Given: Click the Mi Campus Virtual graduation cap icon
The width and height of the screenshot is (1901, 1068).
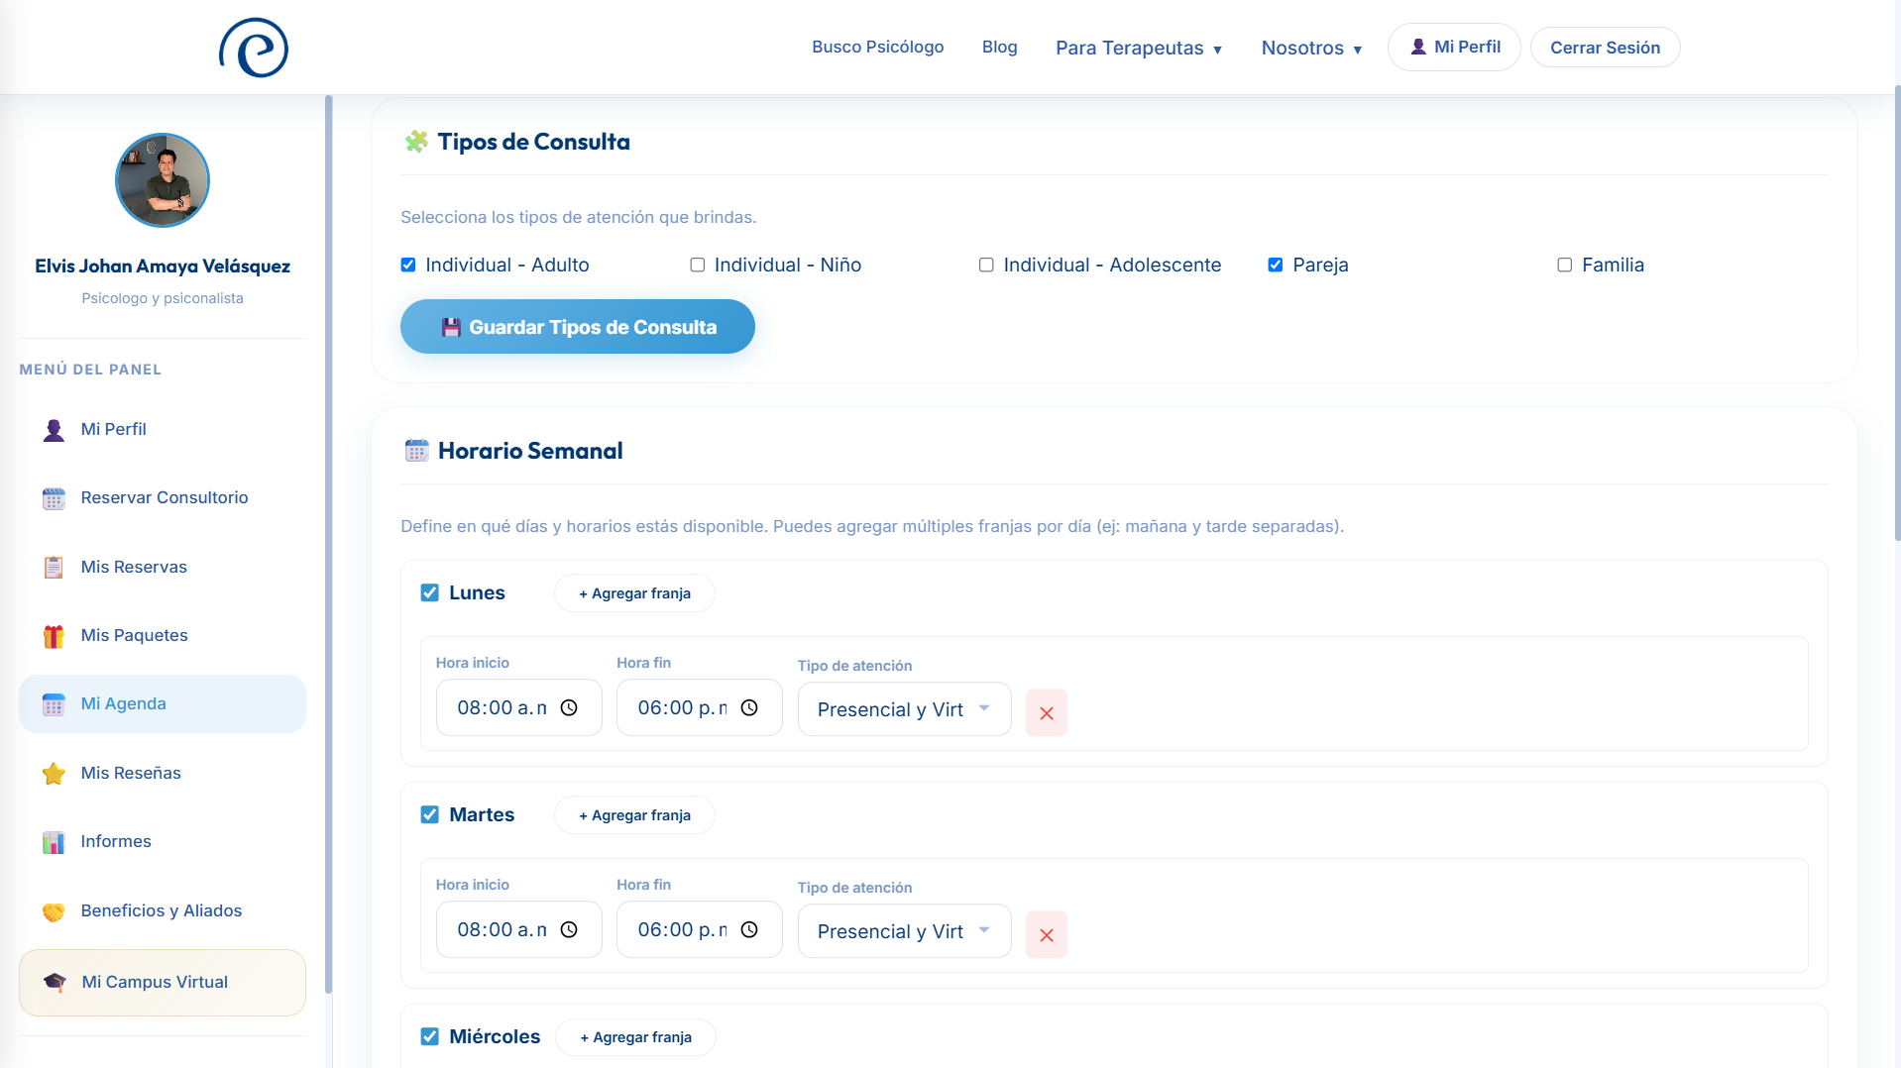Looking at the screenshot, I should [55, 983].
